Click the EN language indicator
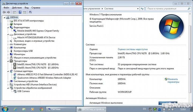Image resolution: width=193 pixels, height=112 pixels. [144, 109]
